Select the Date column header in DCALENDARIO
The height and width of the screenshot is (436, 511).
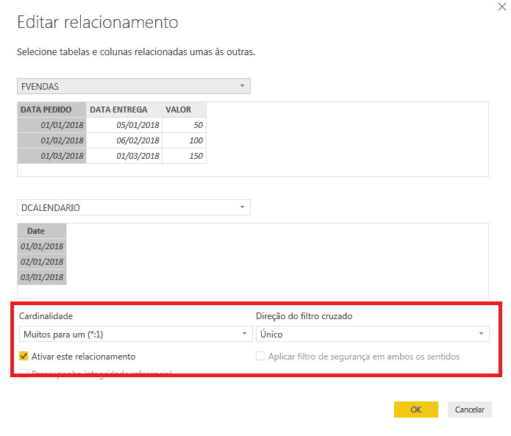pyautogui.click(x=42, y=231)
